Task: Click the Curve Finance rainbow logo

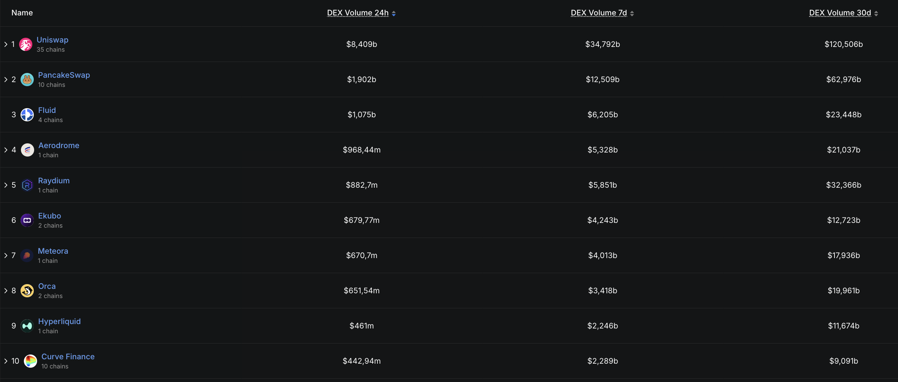Action: (x=30, y=361)
